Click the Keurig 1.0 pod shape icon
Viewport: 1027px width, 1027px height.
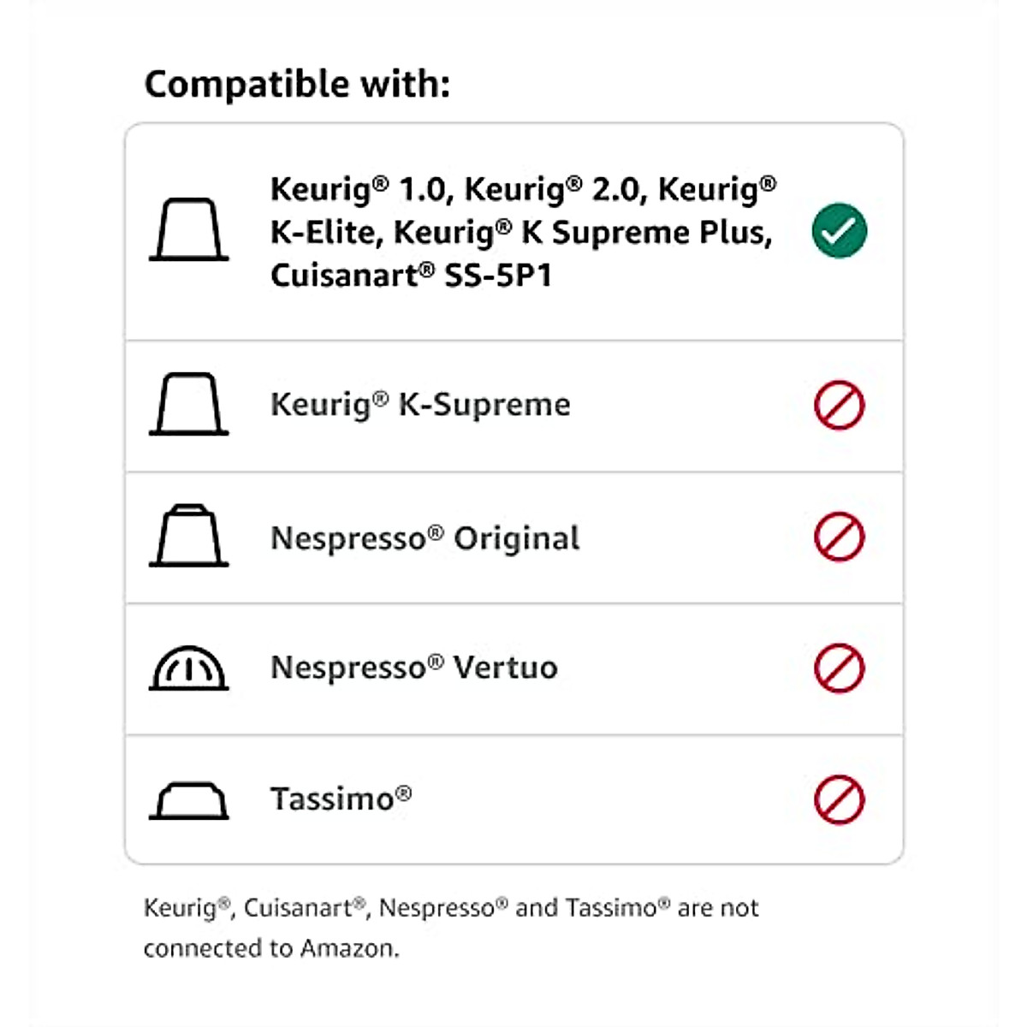[x=189, y=229]
